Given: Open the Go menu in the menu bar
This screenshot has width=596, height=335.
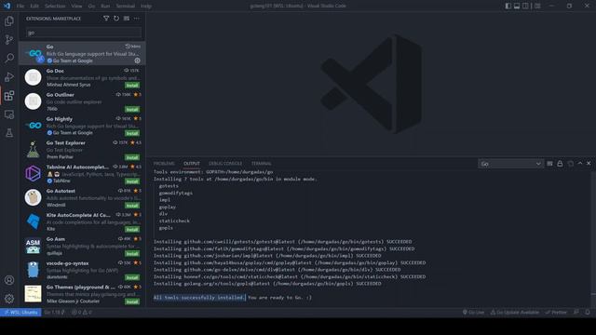Looking at the screenshot, I should (91, 7).
